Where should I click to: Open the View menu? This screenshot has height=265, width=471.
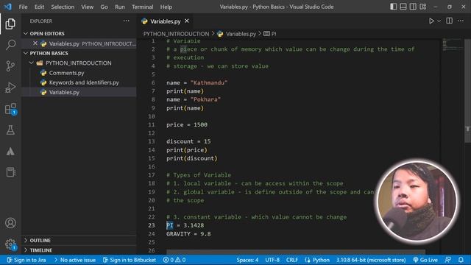(x=87, y=7)
